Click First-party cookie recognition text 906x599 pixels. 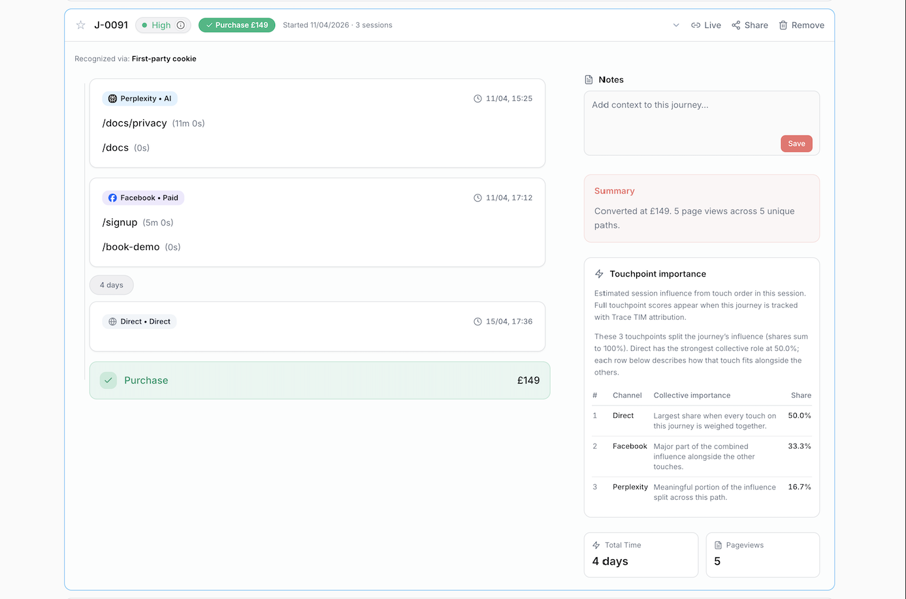(164, 59)
